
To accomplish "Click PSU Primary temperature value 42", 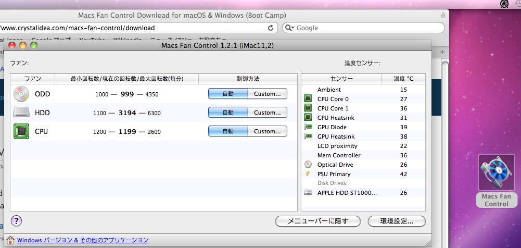I will point(404,174).
